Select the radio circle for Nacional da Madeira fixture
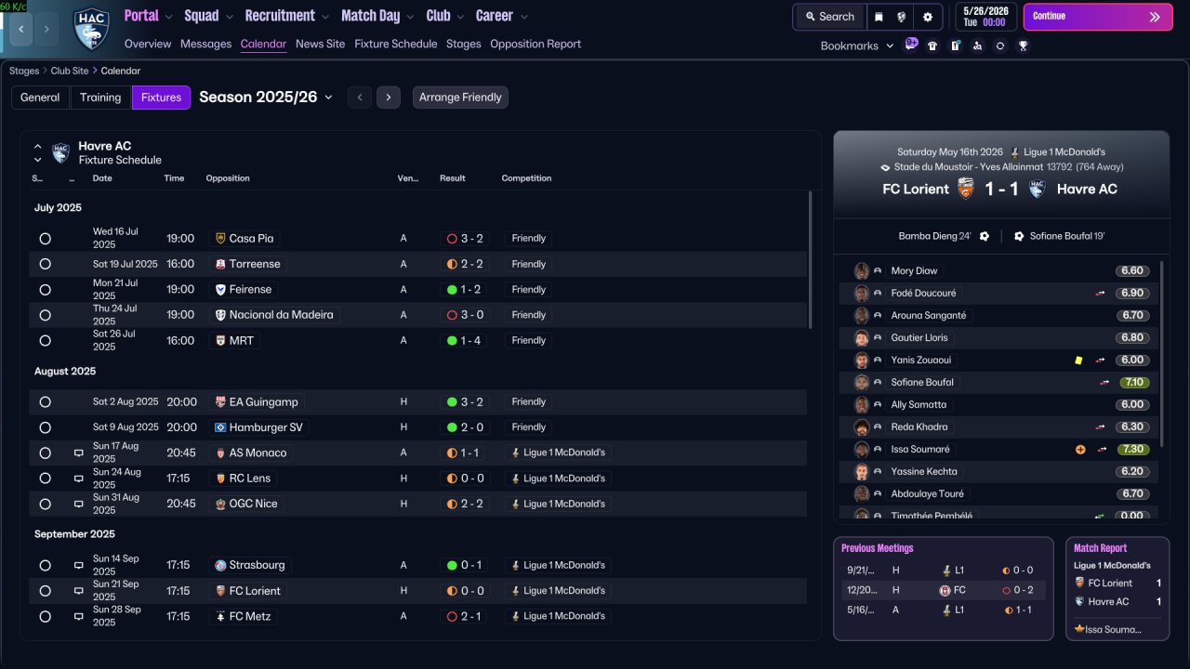This screenshot has height=669, width=1190. pos(46,315)
